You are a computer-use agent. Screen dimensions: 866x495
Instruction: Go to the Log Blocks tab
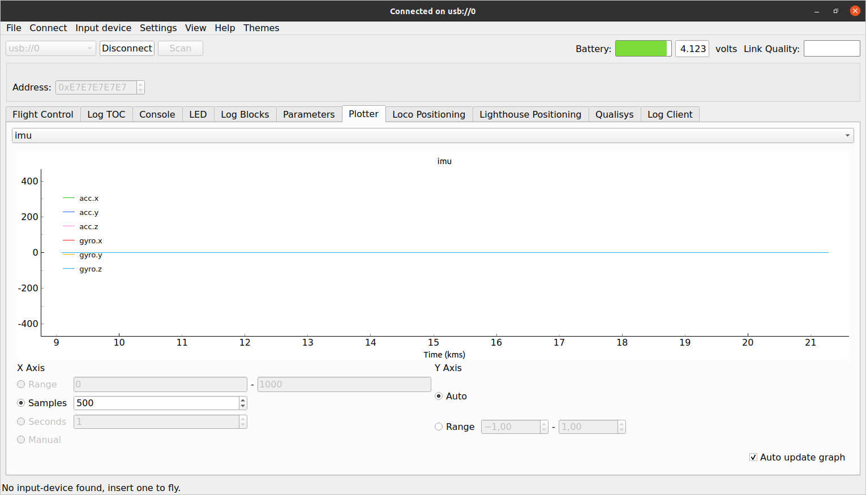245,114
